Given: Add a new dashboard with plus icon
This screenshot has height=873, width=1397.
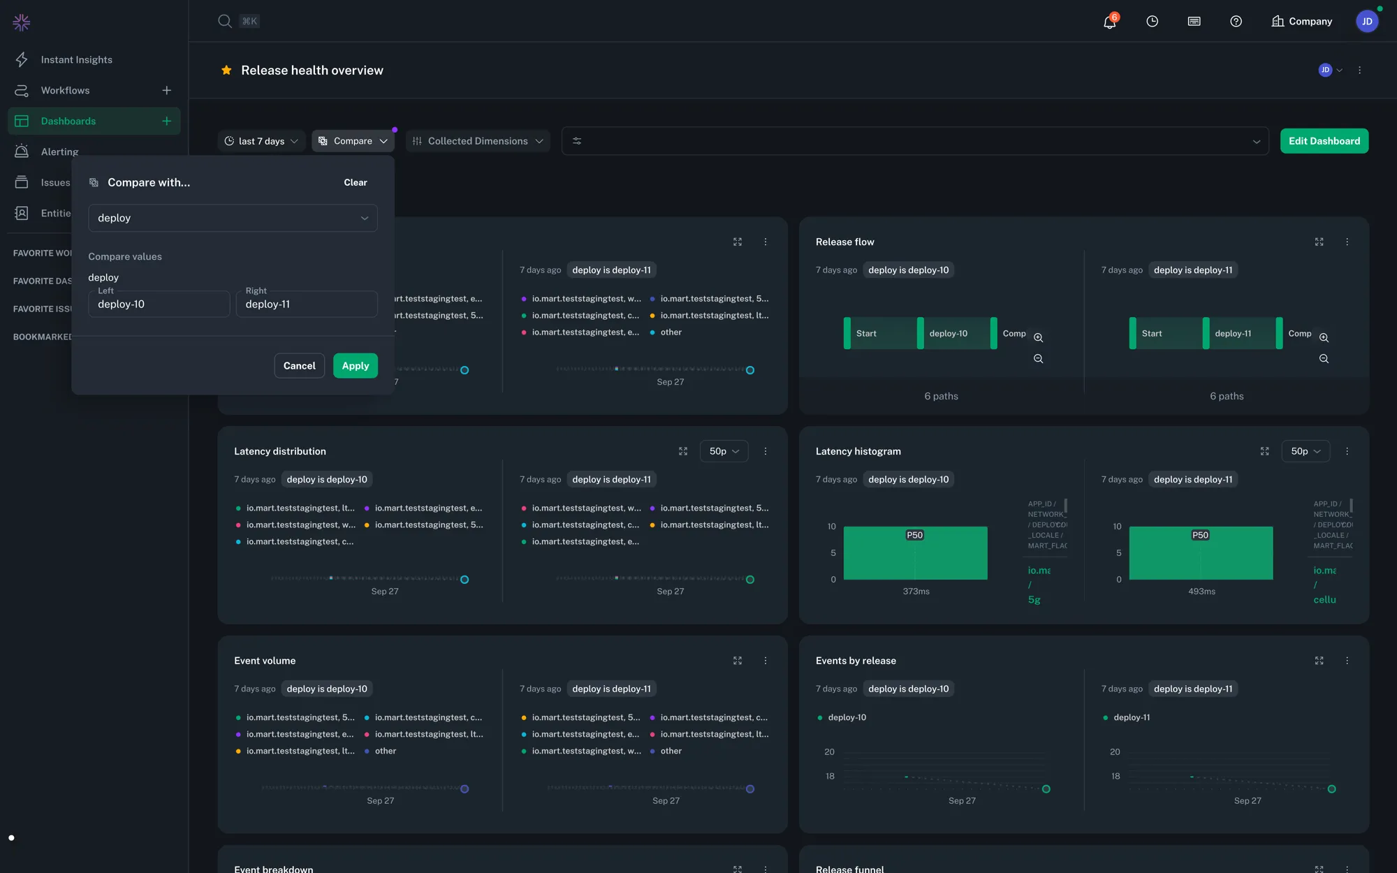Looking at the screenshot, I should [x=166, y=121].
